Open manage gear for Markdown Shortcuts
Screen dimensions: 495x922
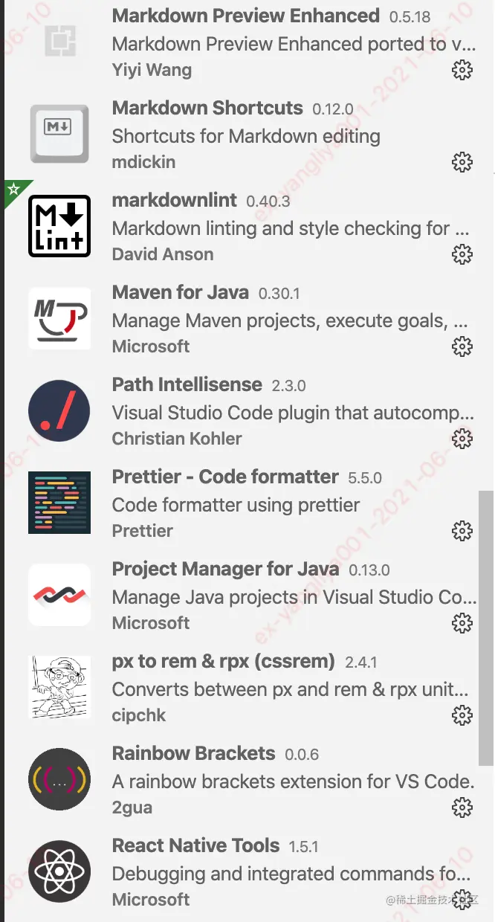462,163
